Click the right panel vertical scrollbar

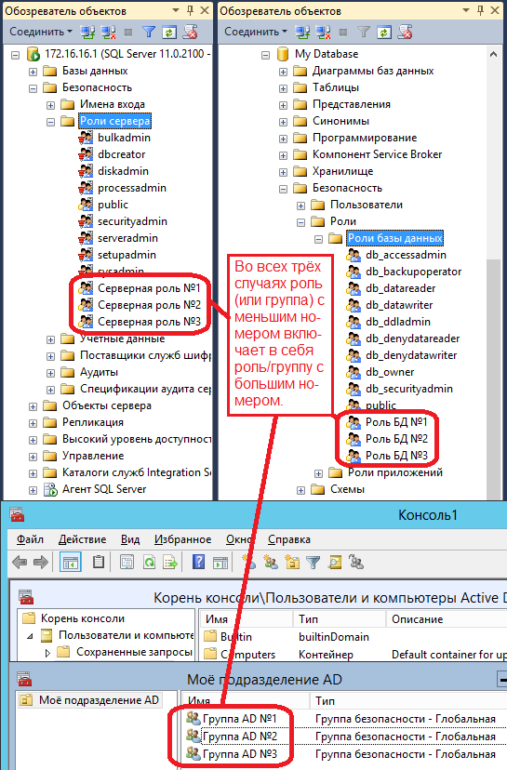(x=493, y=275)
